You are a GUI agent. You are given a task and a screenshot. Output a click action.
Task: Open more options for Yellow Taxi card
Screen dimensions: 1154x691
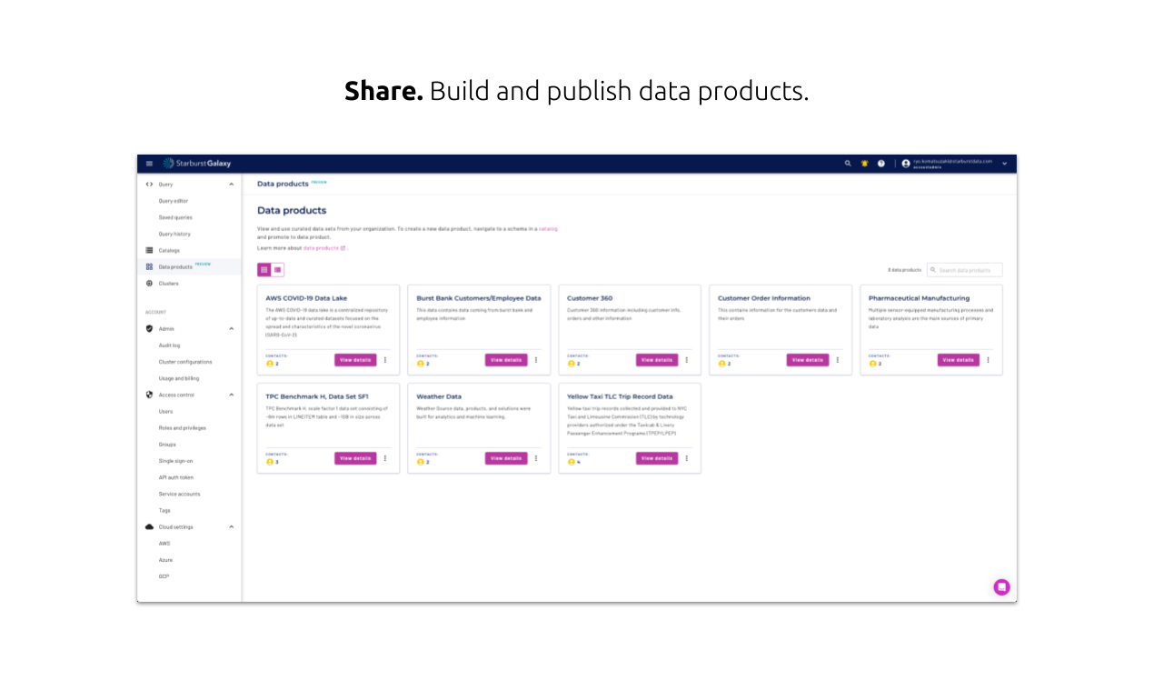(686, 458)
